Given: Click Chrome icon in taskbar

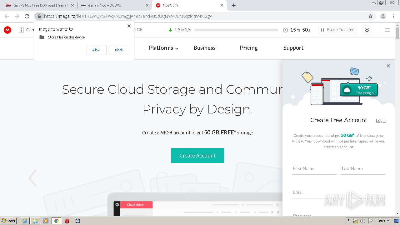Looking at the screenshot, I should coord(57,221).
